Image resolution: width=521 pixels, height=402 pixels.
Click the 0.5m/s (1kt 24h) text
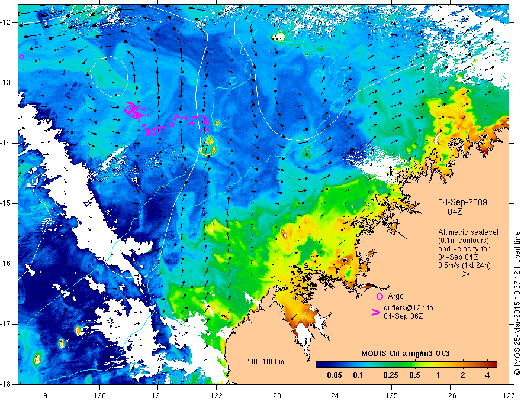464,265
